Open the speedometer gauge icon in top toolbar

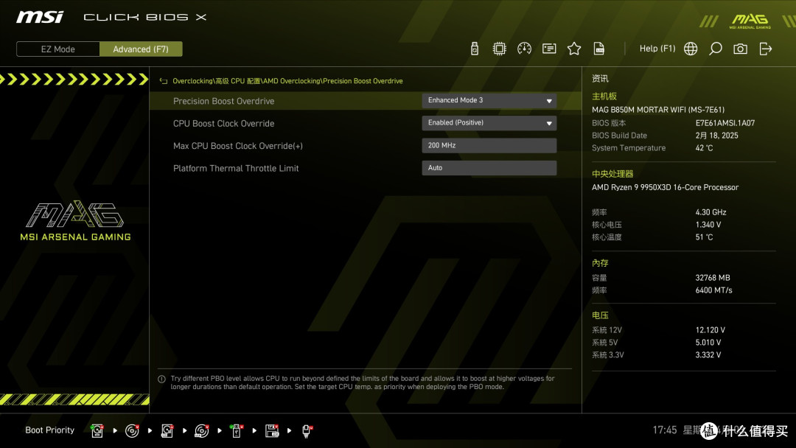click(x=524, y=49)
